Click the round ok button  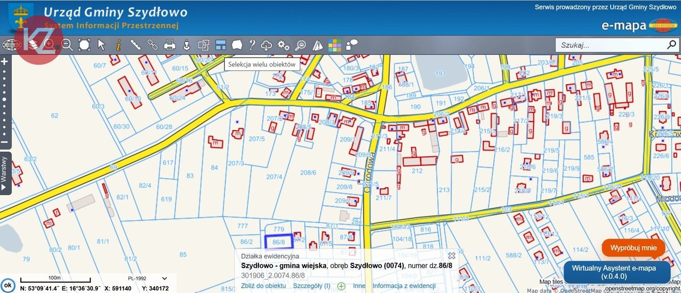pos(7,286)
